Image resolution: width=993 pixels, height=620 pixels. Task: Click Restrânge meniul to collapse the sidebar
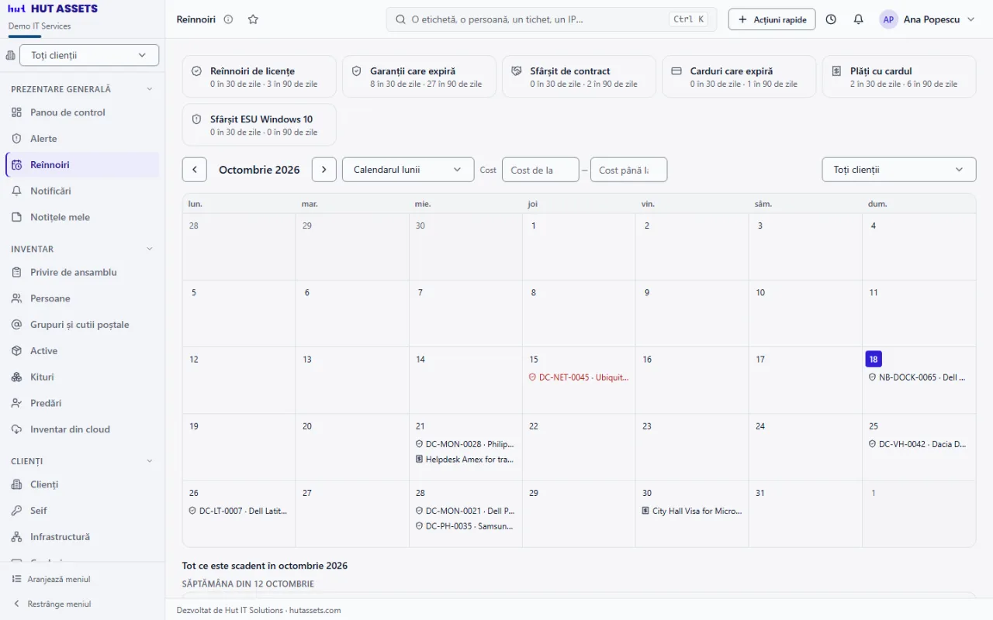[x=51, y=604]
